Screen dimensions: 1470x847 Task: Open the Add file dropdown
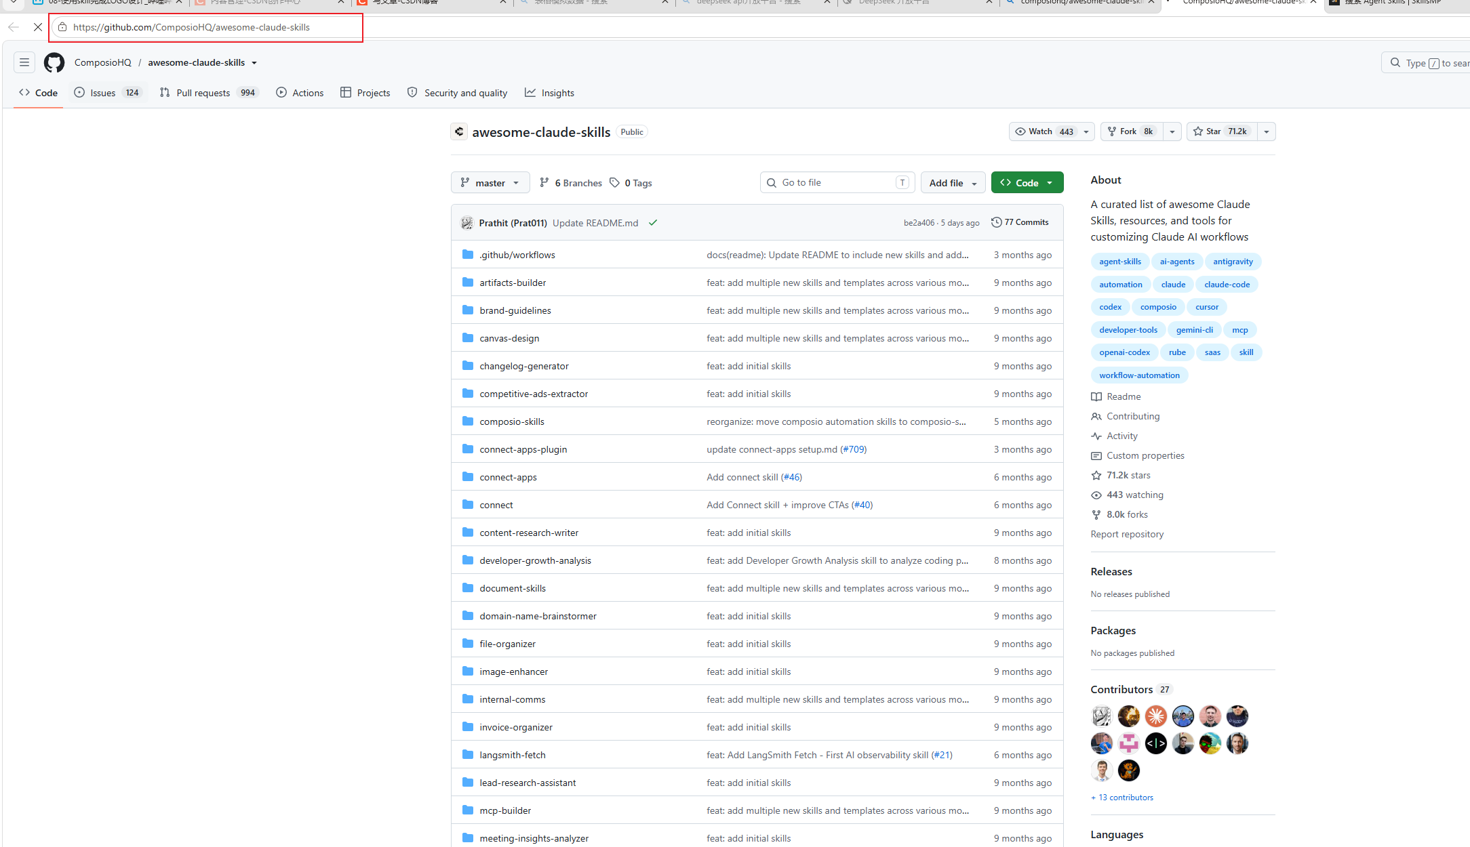(953, 182)
